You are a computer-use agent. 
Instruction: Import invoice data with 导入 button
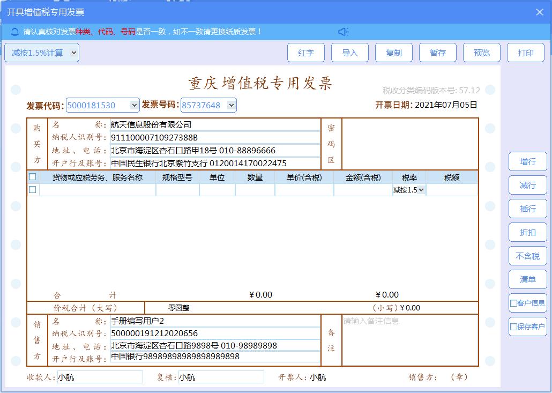pyautogui.click(x=350, y=53)
